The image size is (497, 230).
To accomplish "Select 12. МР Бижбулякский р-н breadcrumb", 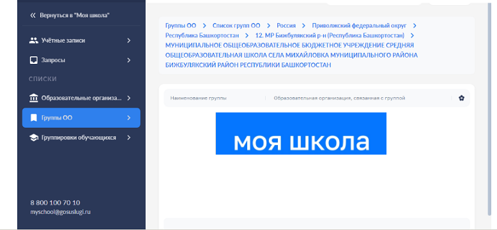I will click(x=330, y=35).
